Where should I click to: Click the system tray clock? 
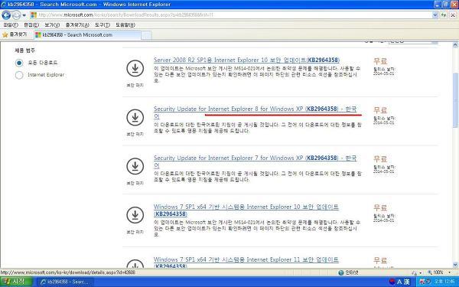(x=444, y=282)
